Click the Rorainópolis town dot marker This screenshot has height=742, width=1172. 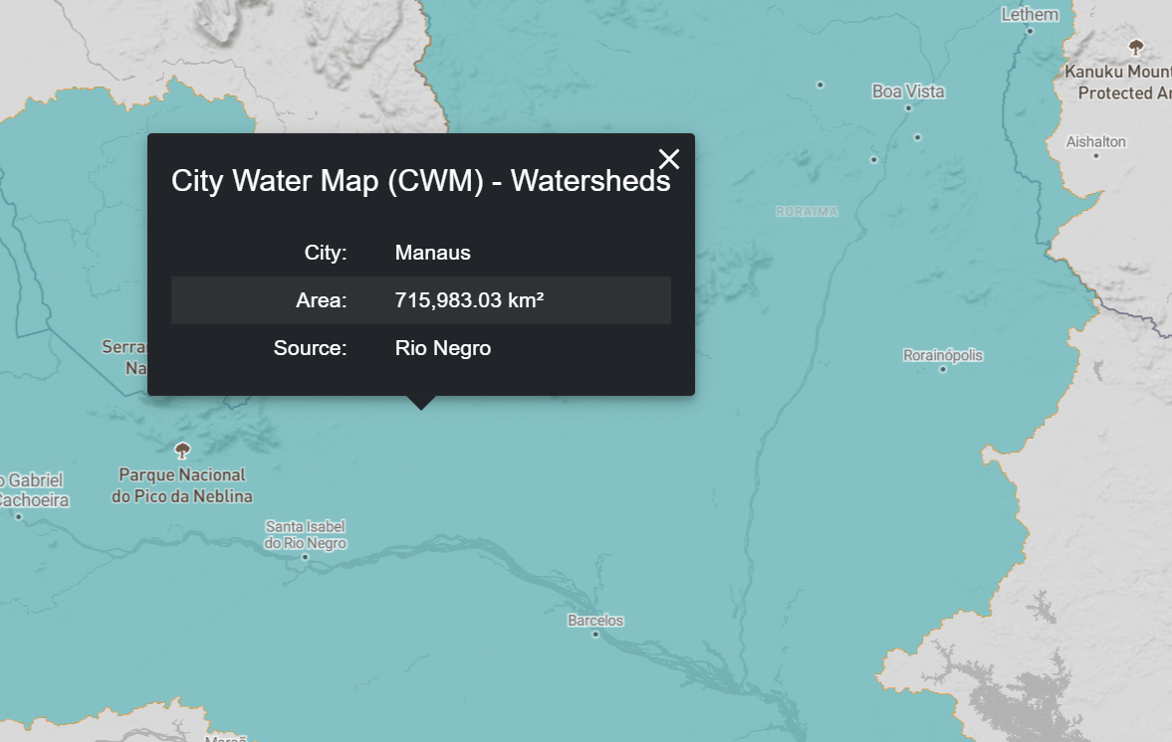point(943,369)
